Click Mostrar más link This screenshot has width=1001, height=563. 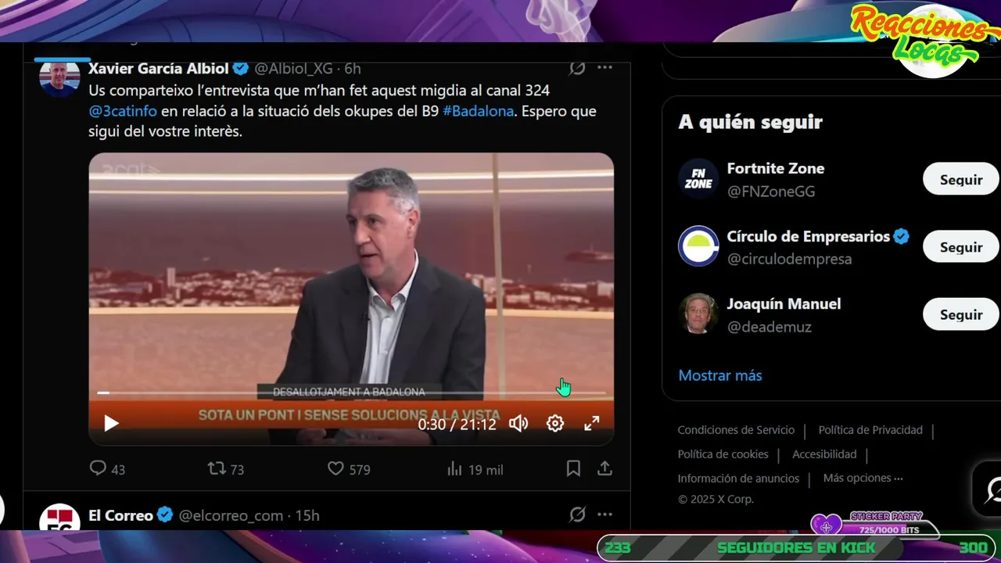point(720,375)
